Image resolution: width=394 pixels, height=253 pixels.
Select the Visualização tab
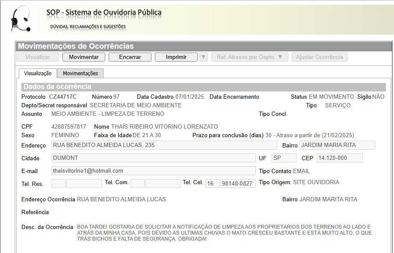point(38,74)
